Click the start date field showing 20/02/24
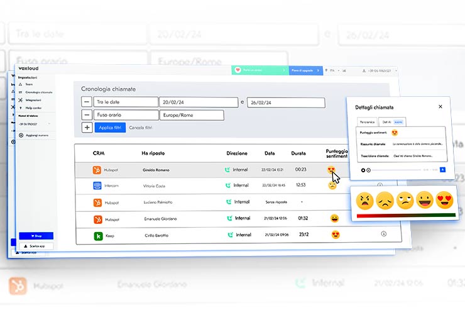 click(x=198, y=102)
